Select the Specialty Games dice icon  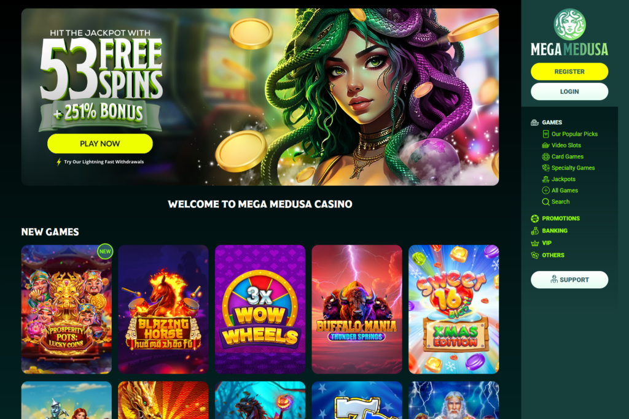[x=545, y=168]
